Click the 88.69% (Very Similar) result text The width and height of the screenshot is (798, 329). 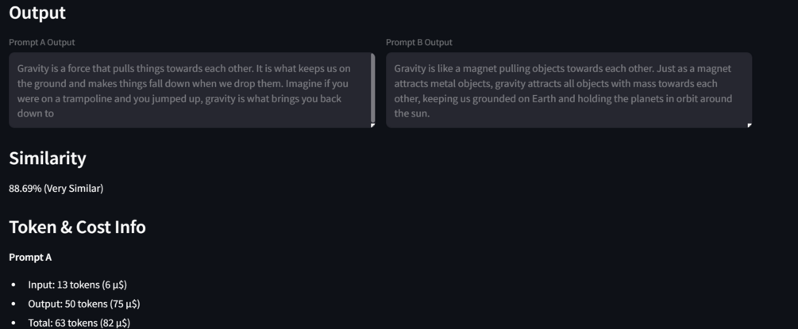56,188
